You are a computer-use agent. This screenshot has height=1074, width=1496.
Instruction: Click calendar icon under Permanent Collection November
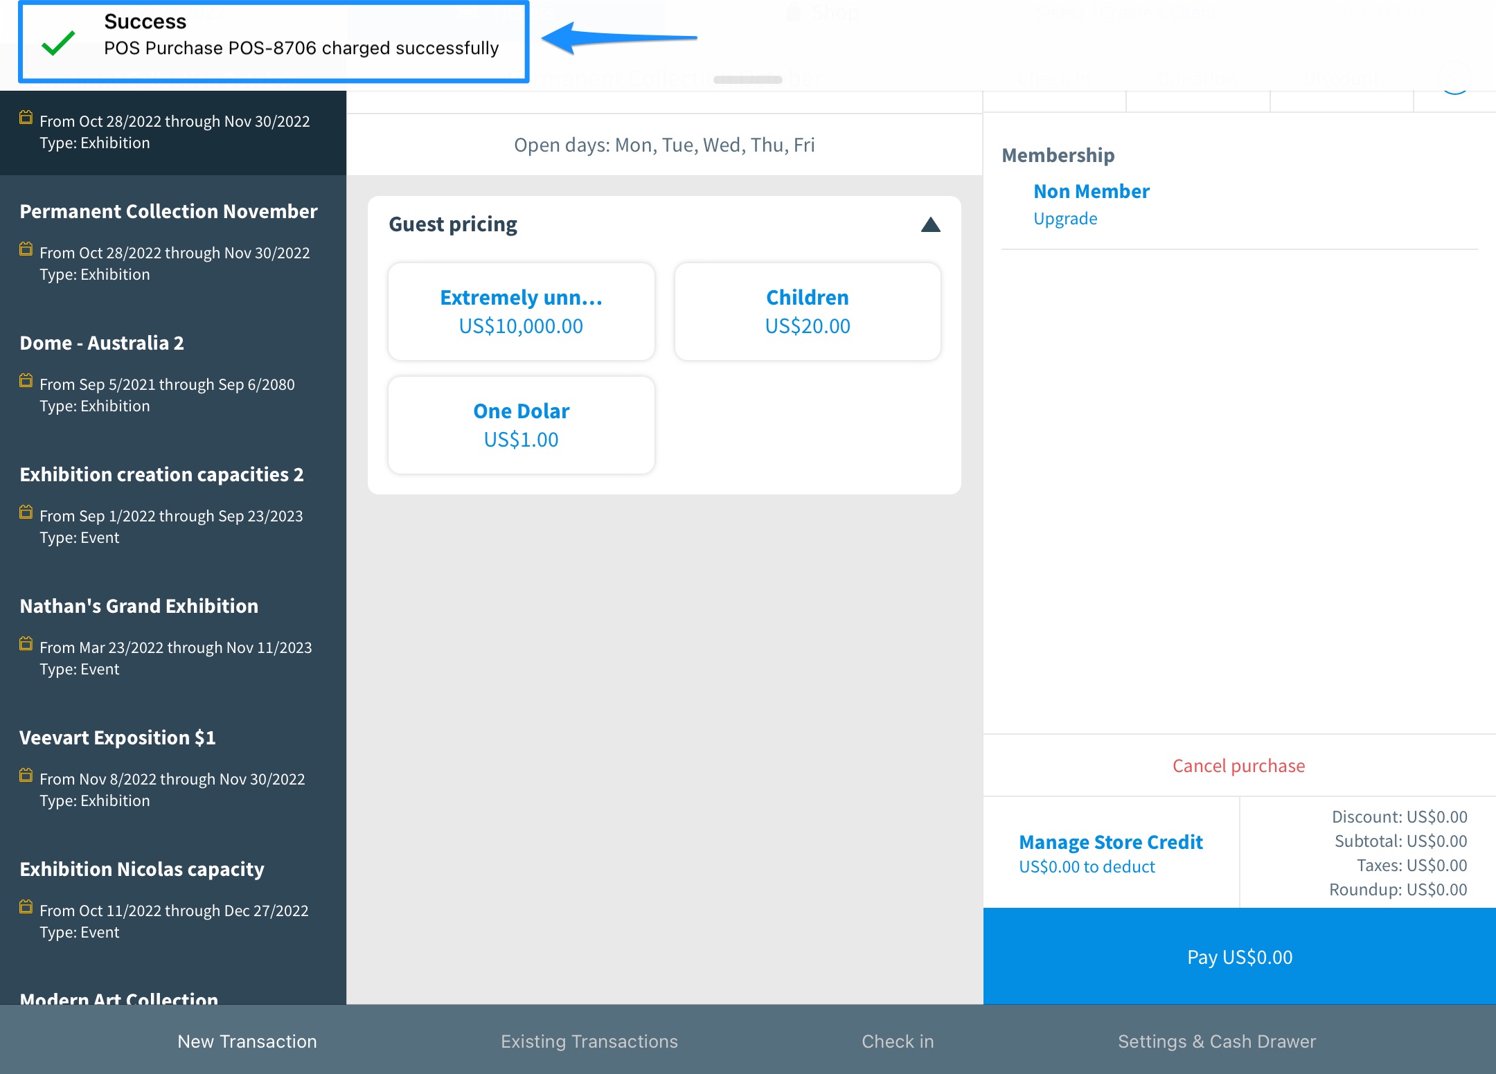point(26,249)
